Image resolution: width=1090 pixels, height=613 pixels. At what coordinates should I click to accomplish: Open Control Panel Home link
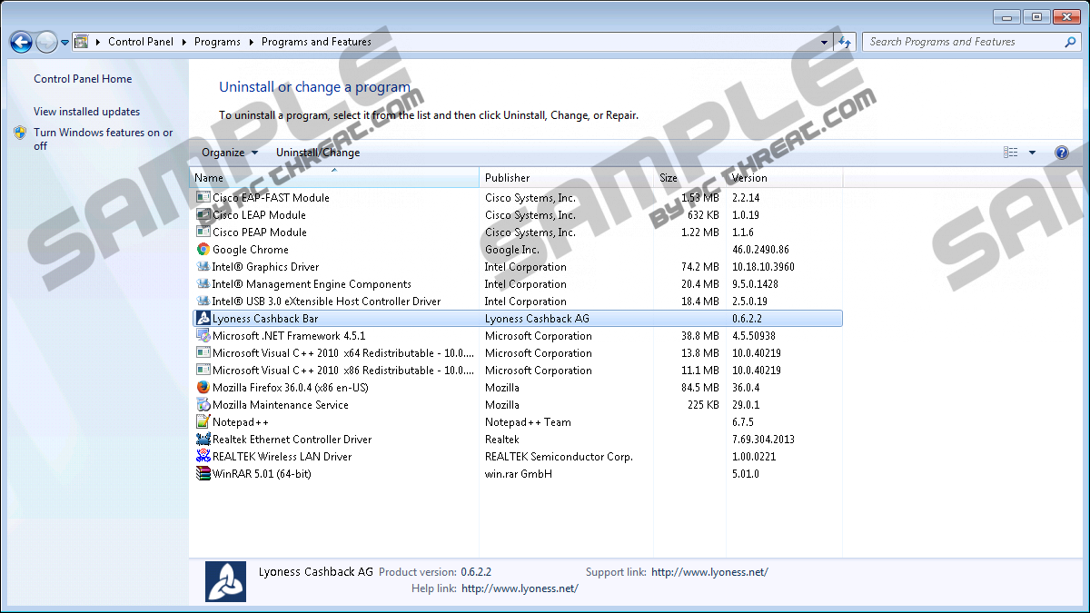[x=83, y=79]
